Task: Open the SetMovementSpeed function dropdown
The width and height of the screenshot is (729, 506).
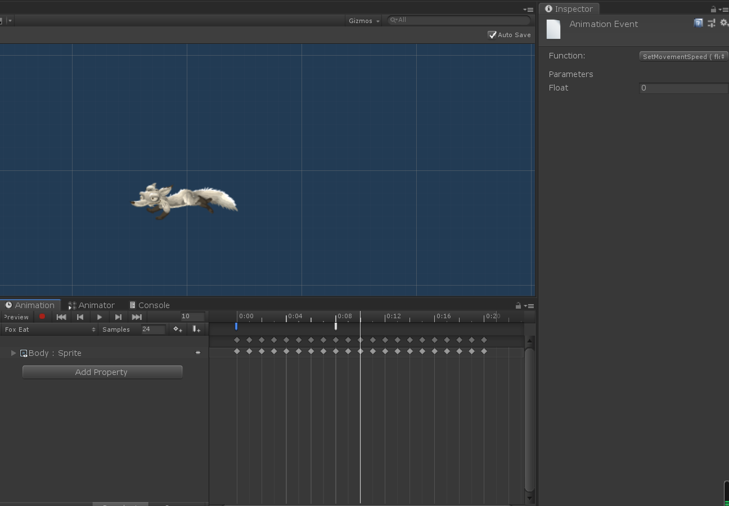Action: pos(684,56)
